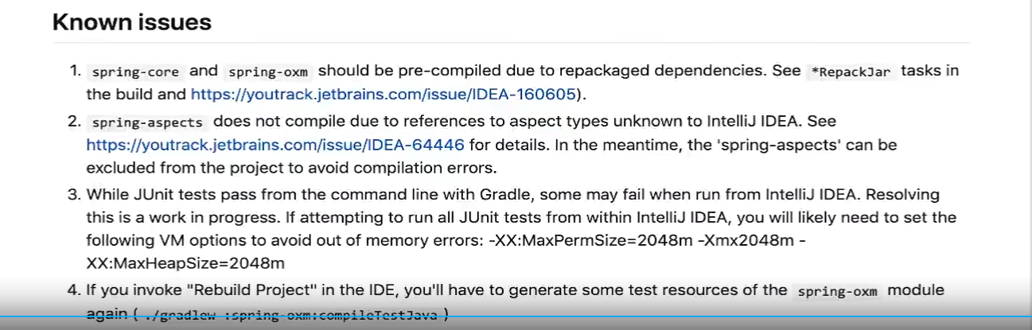The width and height of the screenshot is (1032, 330).
Task: Click the spring-aspects code label in item 2
Action: click(x=147, y=123)
